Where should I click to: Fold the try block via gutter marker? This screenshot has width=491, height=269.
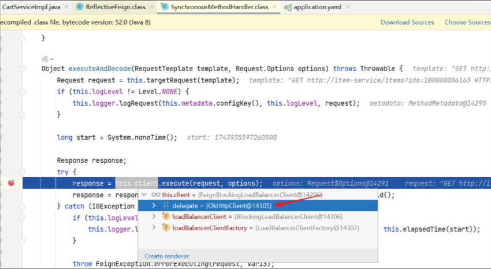click(x=23, y=171)
